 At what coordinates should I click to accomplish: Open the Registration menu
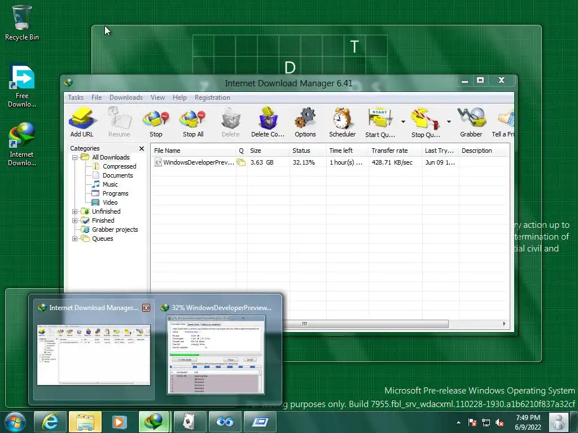pyautogui.click(x=212, y=98)
